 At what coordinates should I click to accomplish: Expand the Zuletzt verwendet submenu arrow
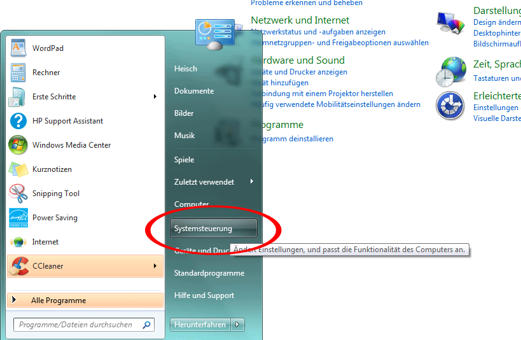(x=251, y=181)
